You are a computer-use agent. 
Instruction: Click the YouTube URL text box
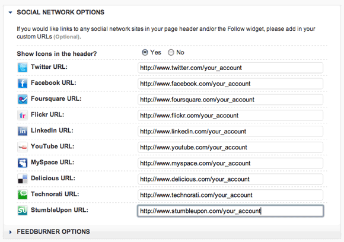(230, 147)
